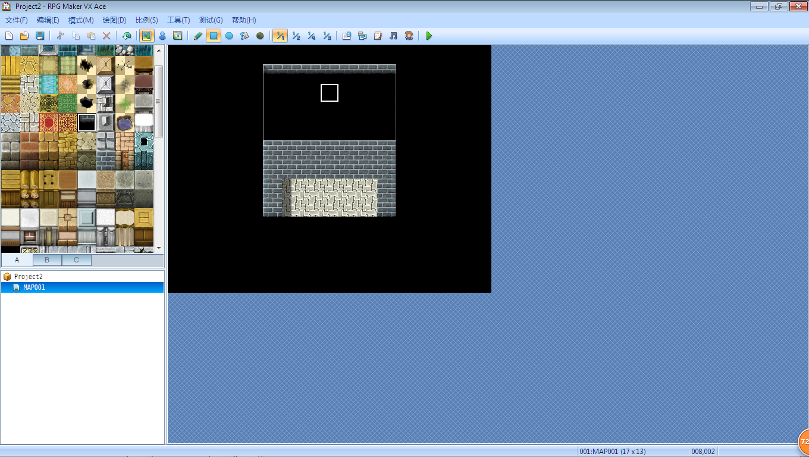The width and height of the screenshot is (809, 457).
Task: Switch to tileset tab C
Action: tap(77, 260)
